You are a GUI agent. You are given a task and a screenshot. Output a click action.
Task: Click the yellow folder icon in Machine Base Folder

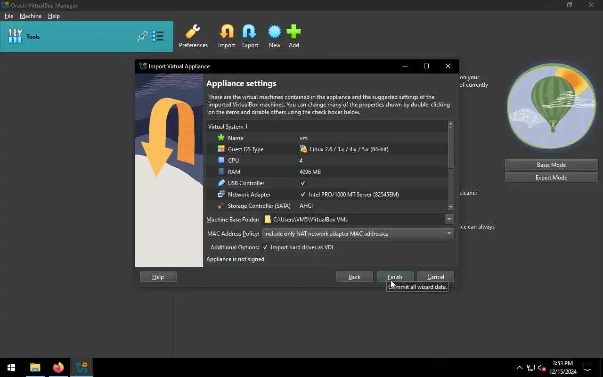coord(268,219)
